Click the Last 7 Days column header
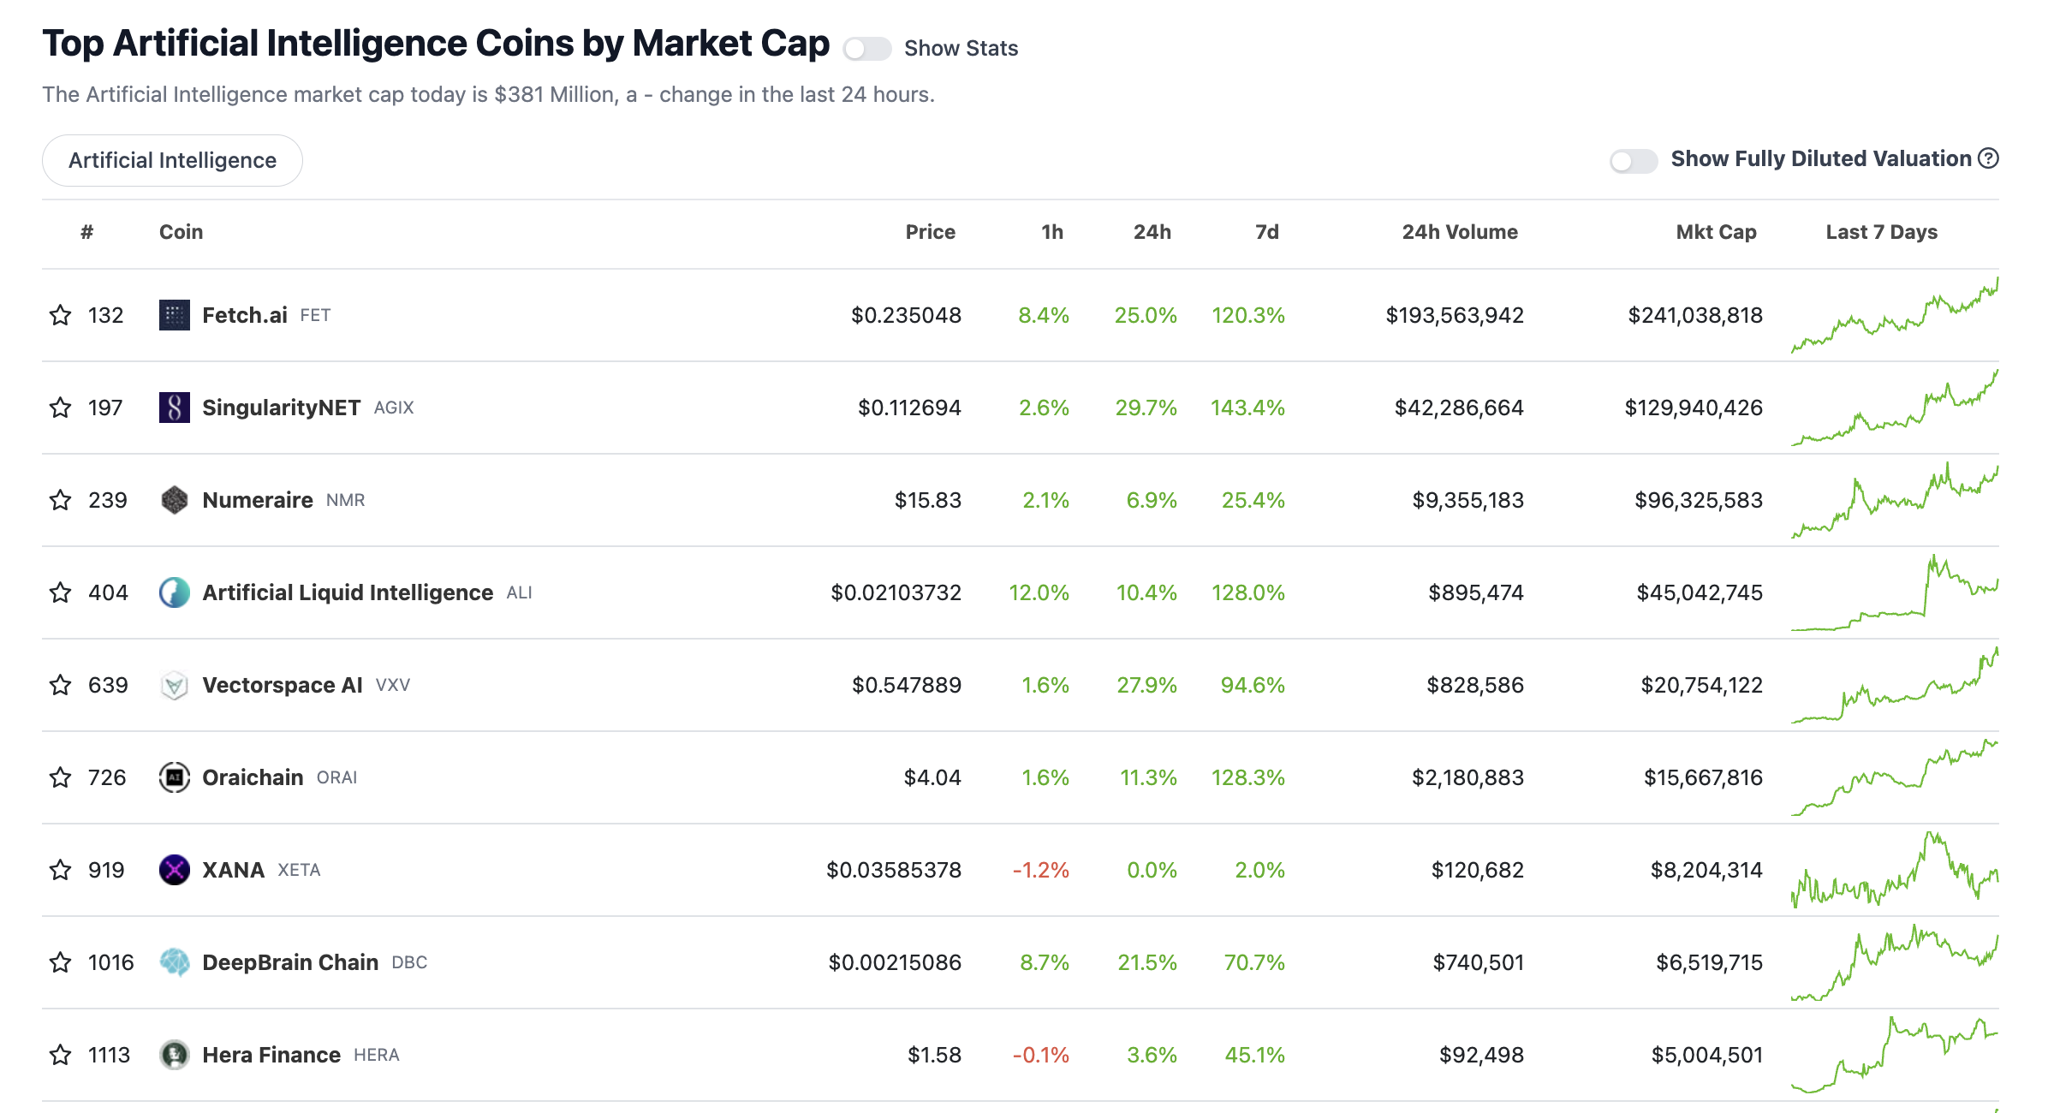Image resolution: width=2048 pixels, height=1113 pixels. coord(1881,232)
